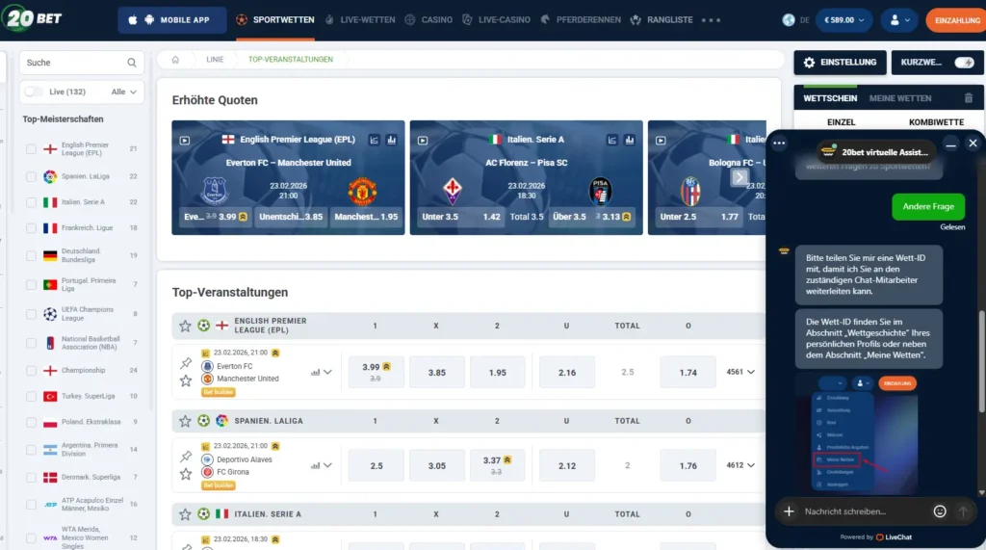Open live stream icon on Everton card

coord(184,141)
